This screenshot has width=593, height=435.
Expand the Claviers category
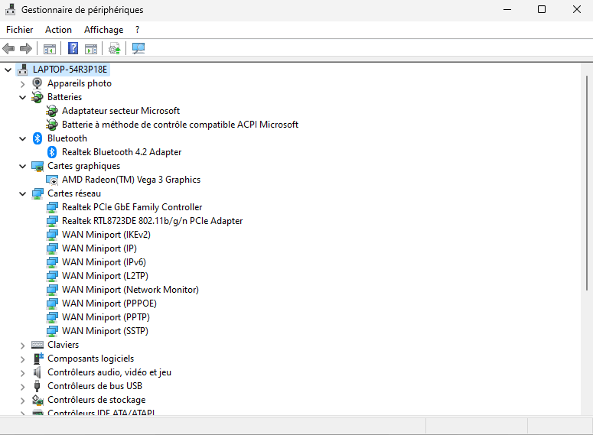pos(23,346)
